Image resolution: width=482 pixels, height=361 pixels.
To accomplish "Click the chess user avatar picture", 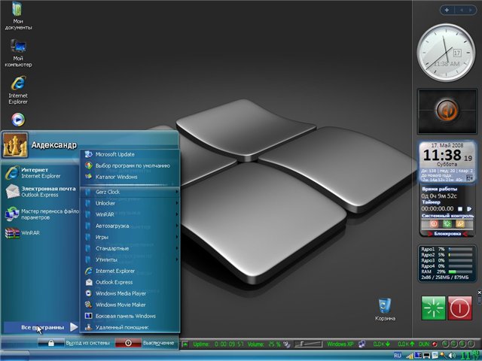I will point(15,145).
